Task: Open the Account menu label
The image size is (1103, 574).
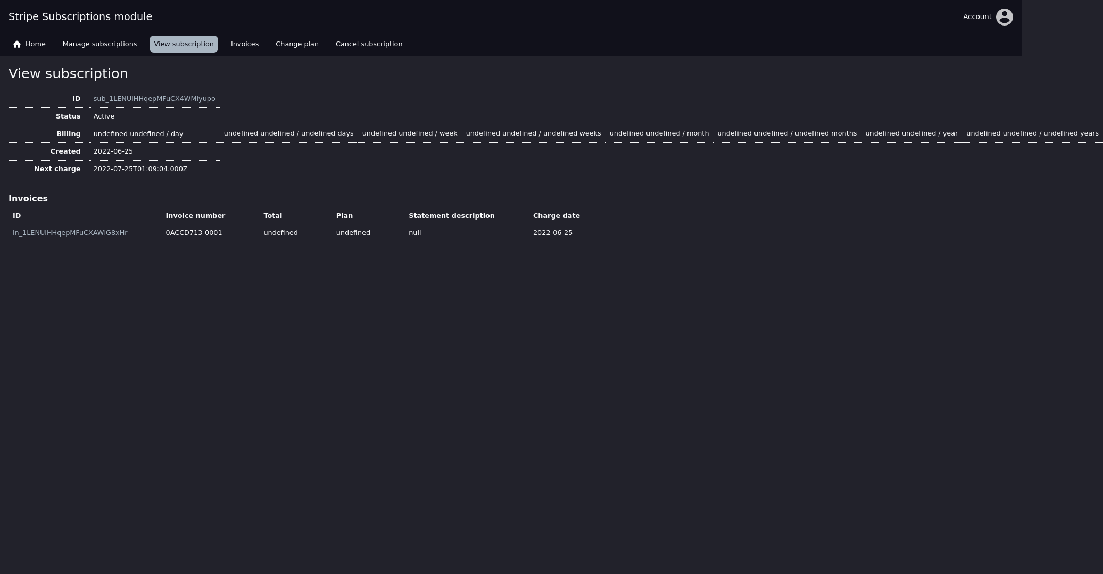Action: (x=977, y=17)
